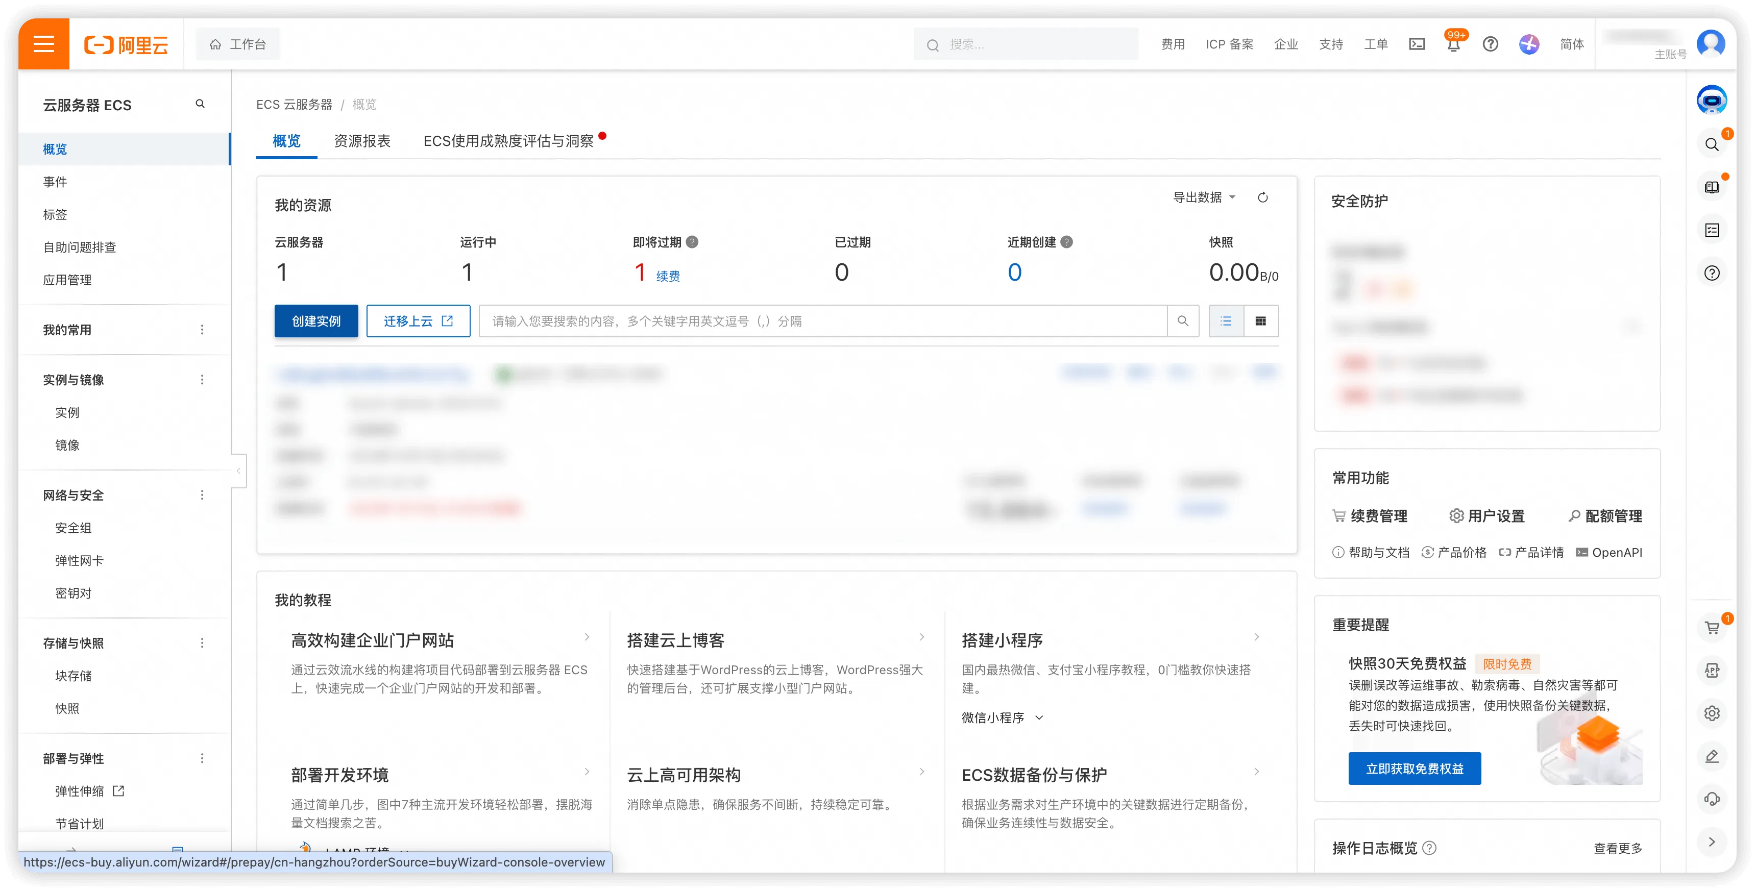Open the AI assistant robot icon

click(x=1712, y=100)
